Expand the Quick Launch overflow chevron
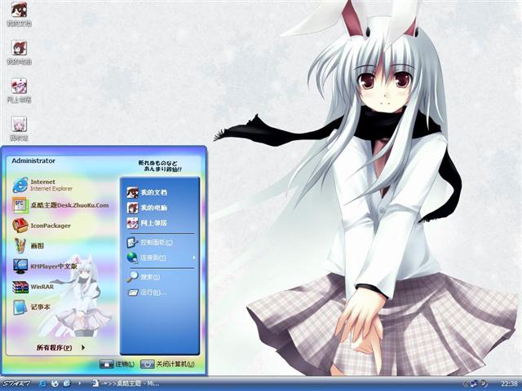 (79, 384)
